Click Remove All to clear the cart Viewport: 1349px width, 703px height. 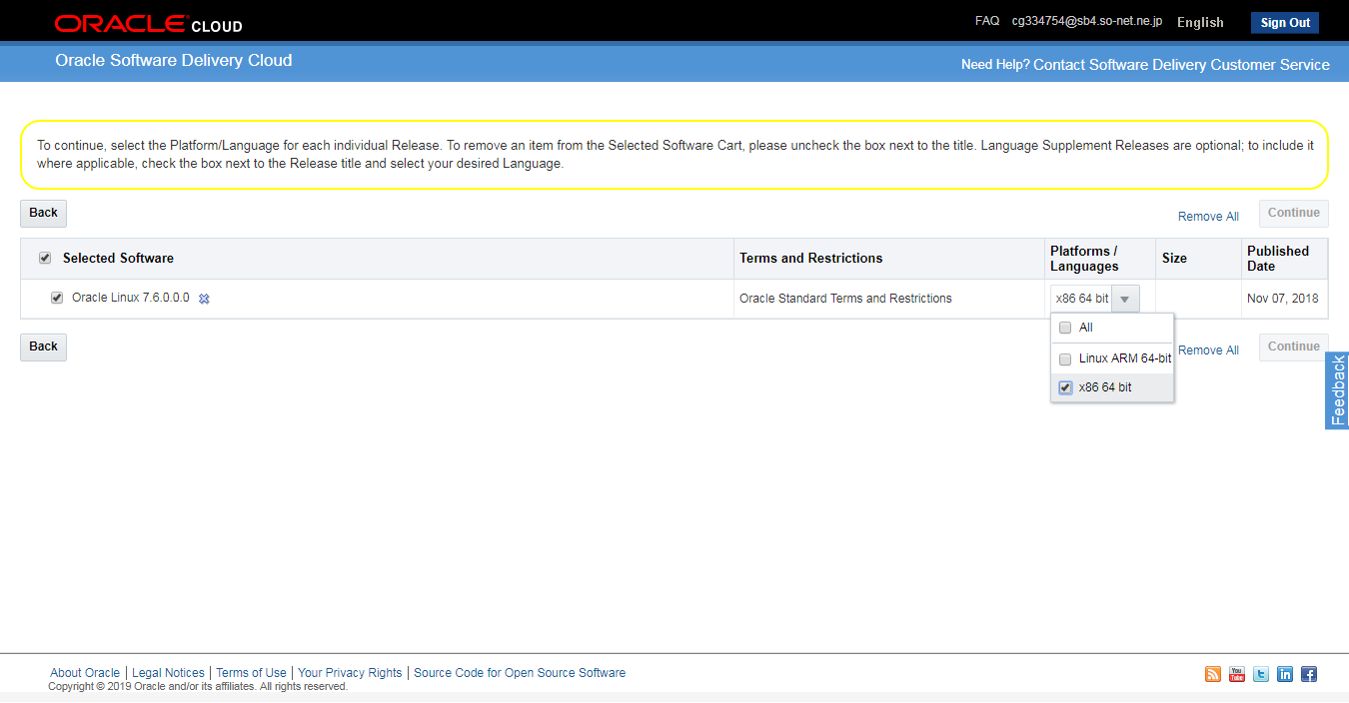(1207, 216)
